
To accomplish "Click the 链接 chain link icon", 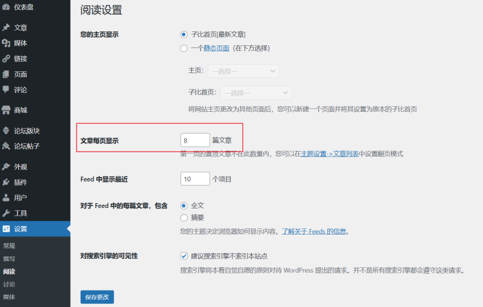I will (6, 59).
